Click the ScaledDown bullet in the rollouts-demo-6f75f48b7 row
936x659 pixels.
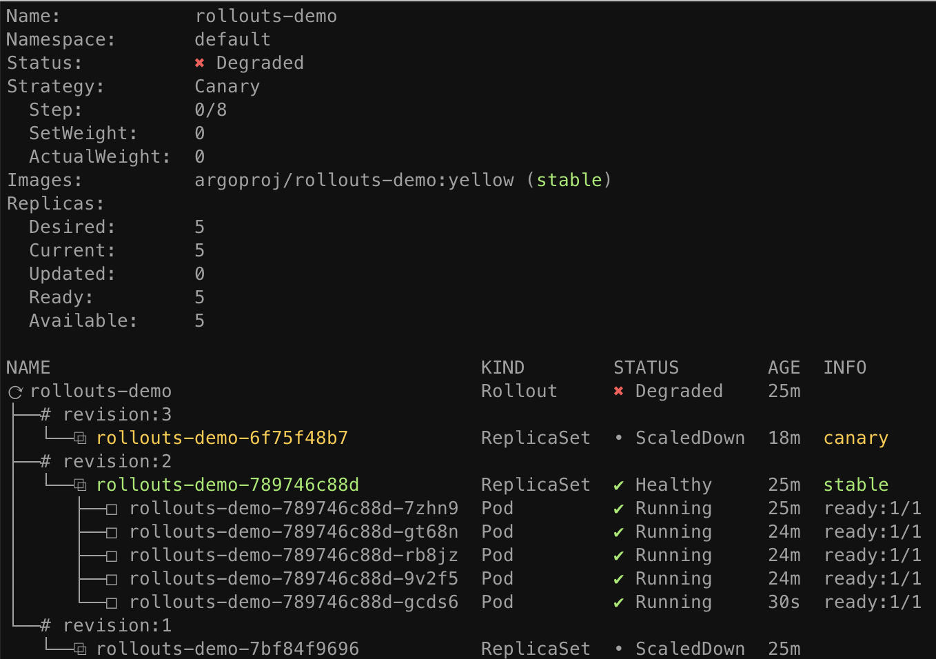coord(618,438)
